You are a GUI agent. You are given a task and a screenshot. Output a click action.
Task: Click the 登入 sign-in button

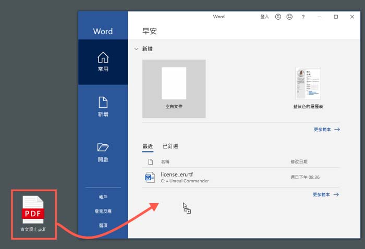[x=264, y=17]
